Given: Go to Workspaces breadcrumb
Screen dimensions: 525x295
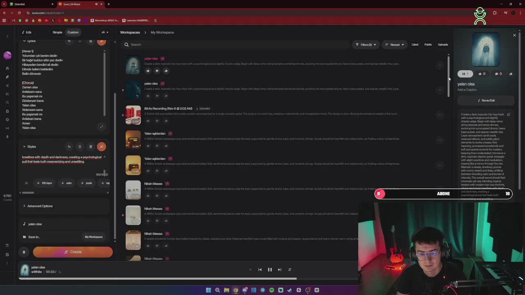Looking at the screenshot, I should pyautogui.click(x=130, y=32).
